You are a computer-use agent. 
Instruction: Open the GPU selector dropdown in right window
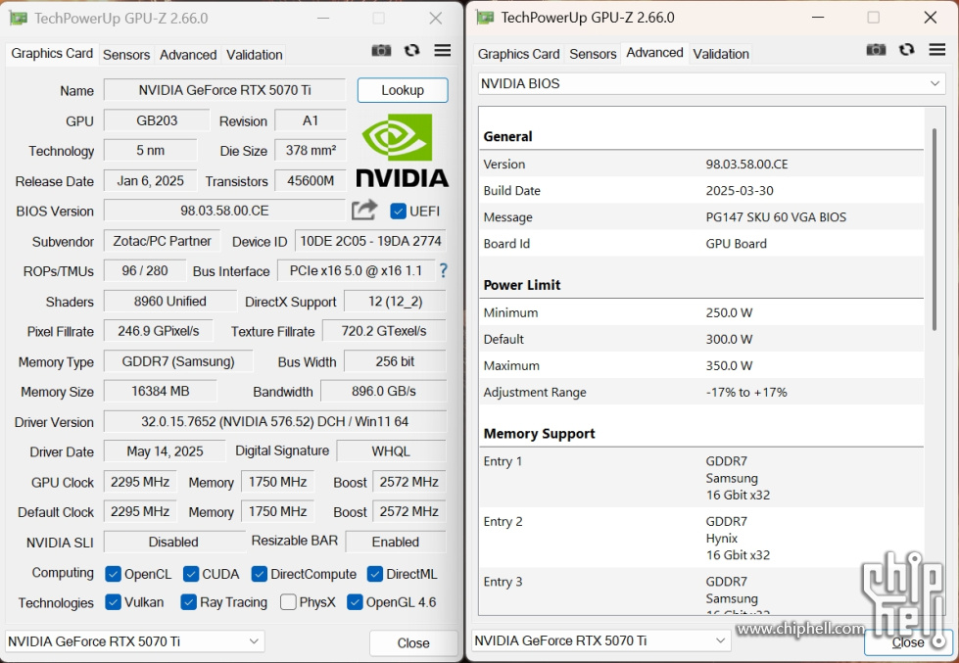click(x=601, y=641)
